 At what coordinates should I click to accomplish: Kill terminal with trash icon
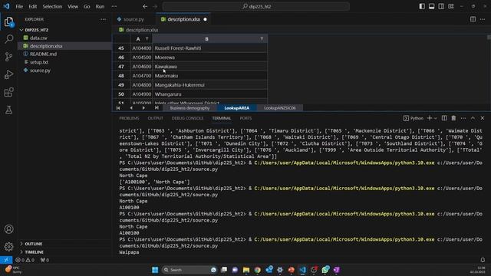pos(453,118)
